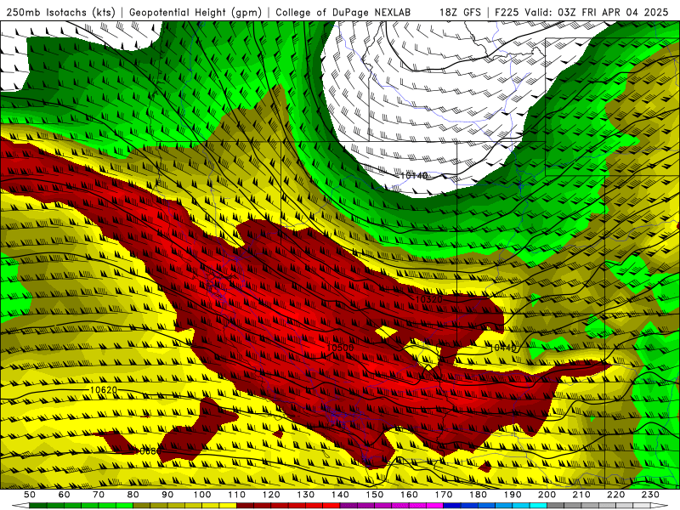Click the "18Z GFS" model run label

(x=460, y=12)
